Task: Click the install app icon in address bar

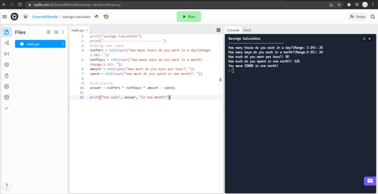Action: (331, 5)
